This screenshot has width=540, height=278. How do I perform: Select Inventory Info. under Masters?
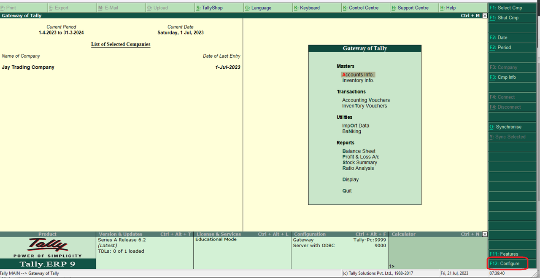click(x=358, y=80)
